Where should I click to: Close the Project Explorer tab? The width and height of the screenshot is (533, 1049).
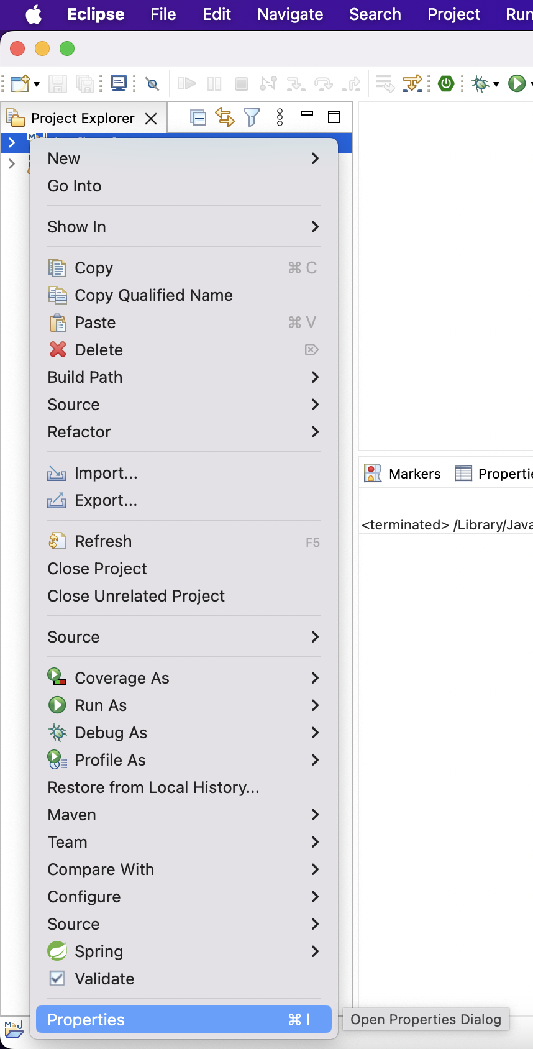pos(151,118)
